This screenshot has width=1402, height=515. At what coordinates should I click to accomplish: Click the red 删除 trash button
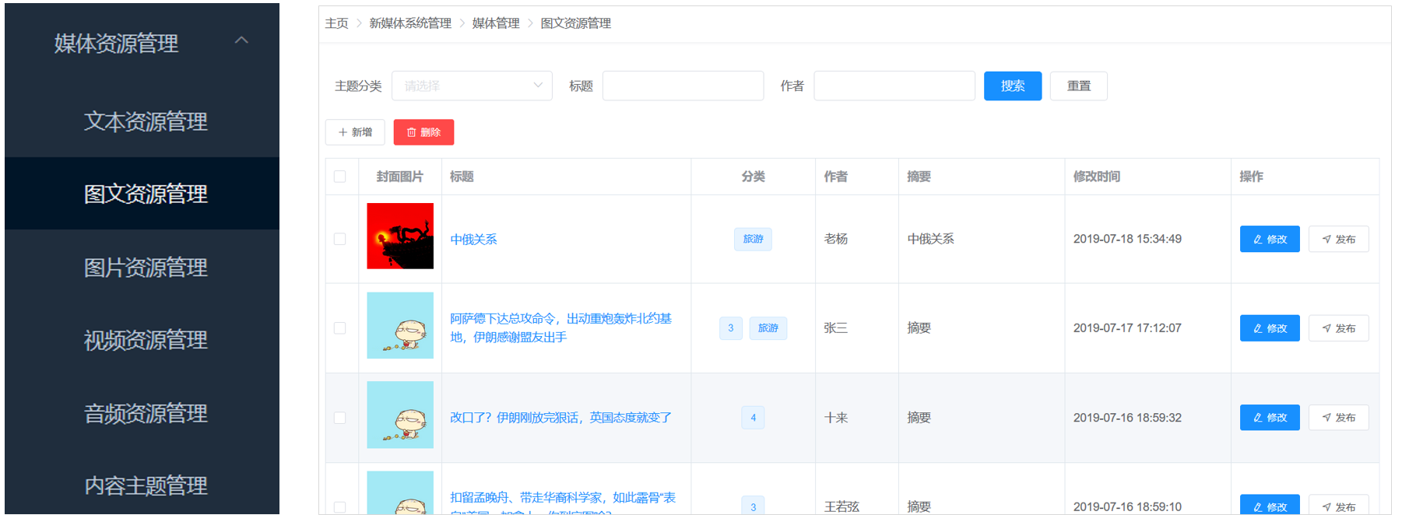(423, 132)
